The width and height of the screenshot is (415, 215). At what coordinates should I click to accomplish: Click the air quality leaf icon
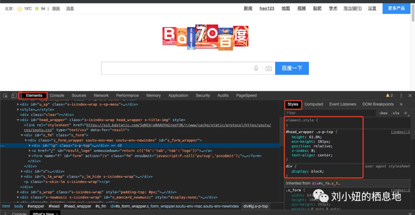[37, 9]
